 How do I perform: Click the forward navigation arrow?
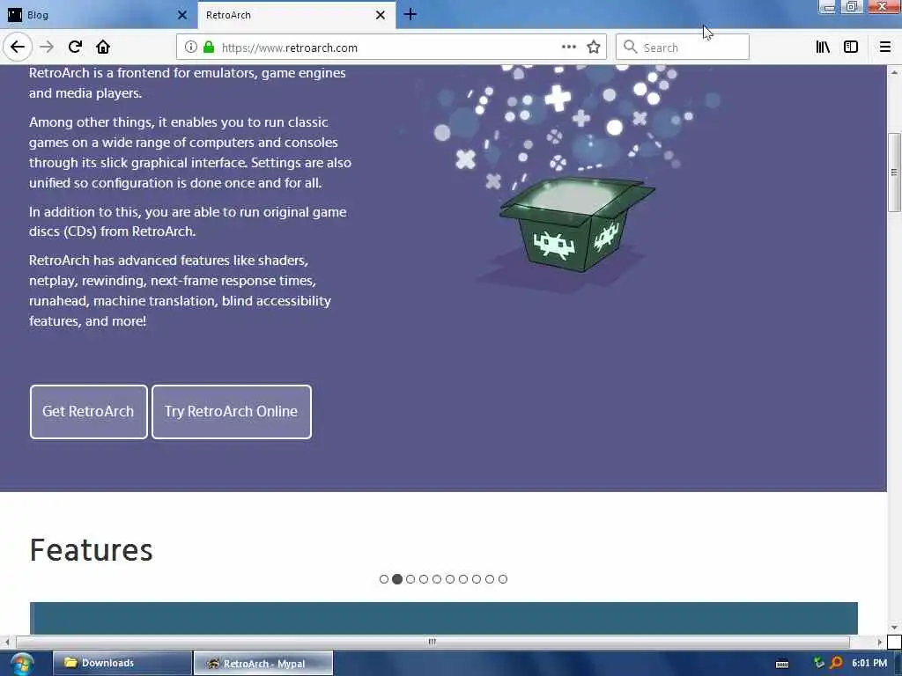pos(47,48)
